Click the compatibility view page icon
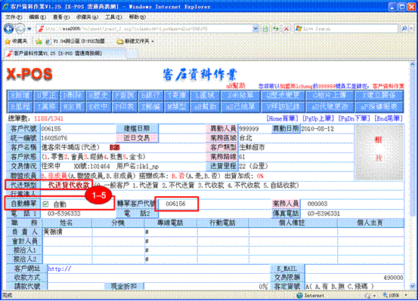 [265, 29]
